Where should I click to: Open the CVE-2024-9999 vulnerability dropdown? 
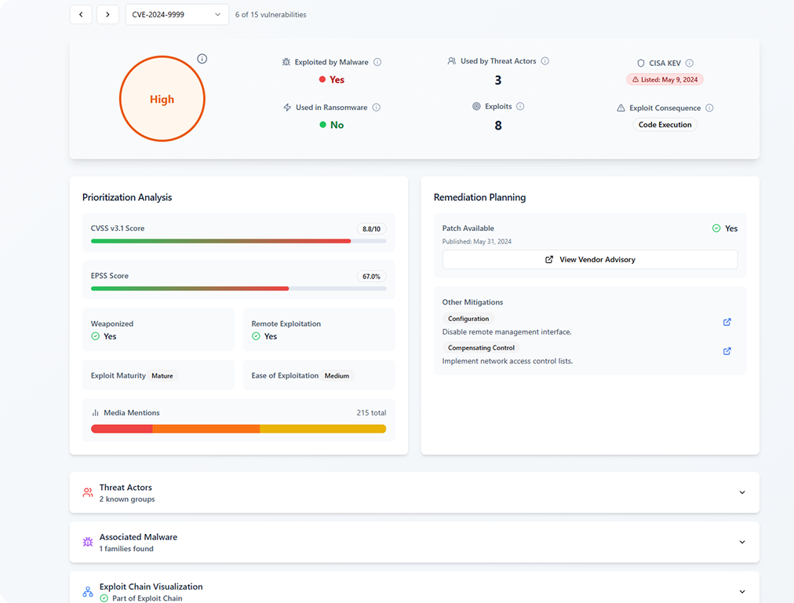[177, 14]
